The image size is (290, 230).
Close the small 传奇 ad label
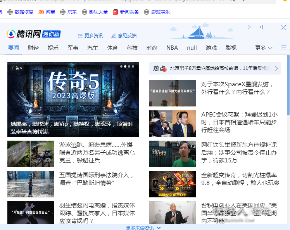(x=192, y=175)
